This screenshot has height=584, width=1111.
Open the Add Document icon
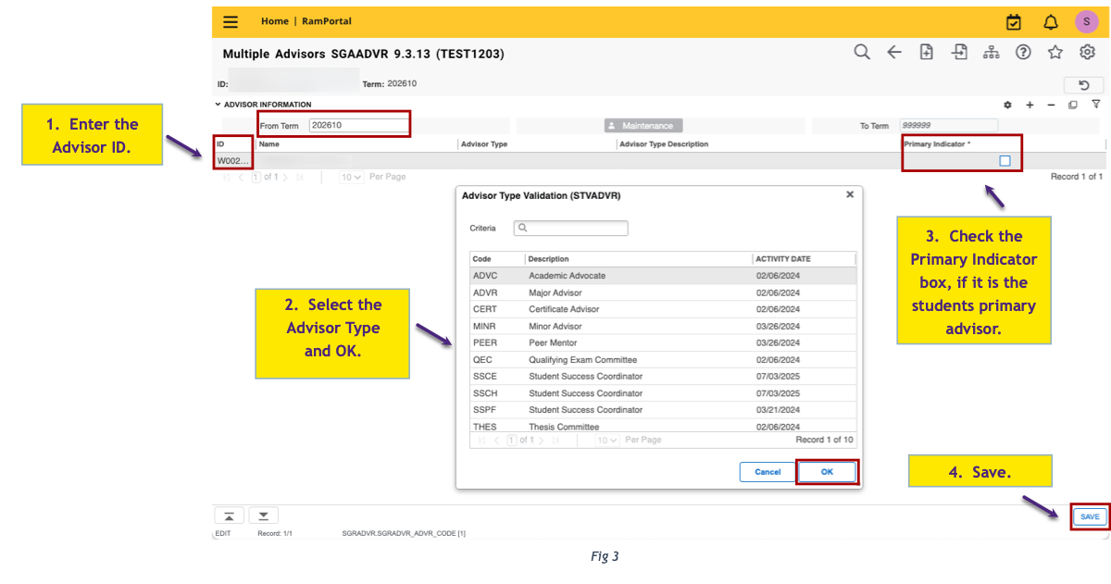[927, 52]
